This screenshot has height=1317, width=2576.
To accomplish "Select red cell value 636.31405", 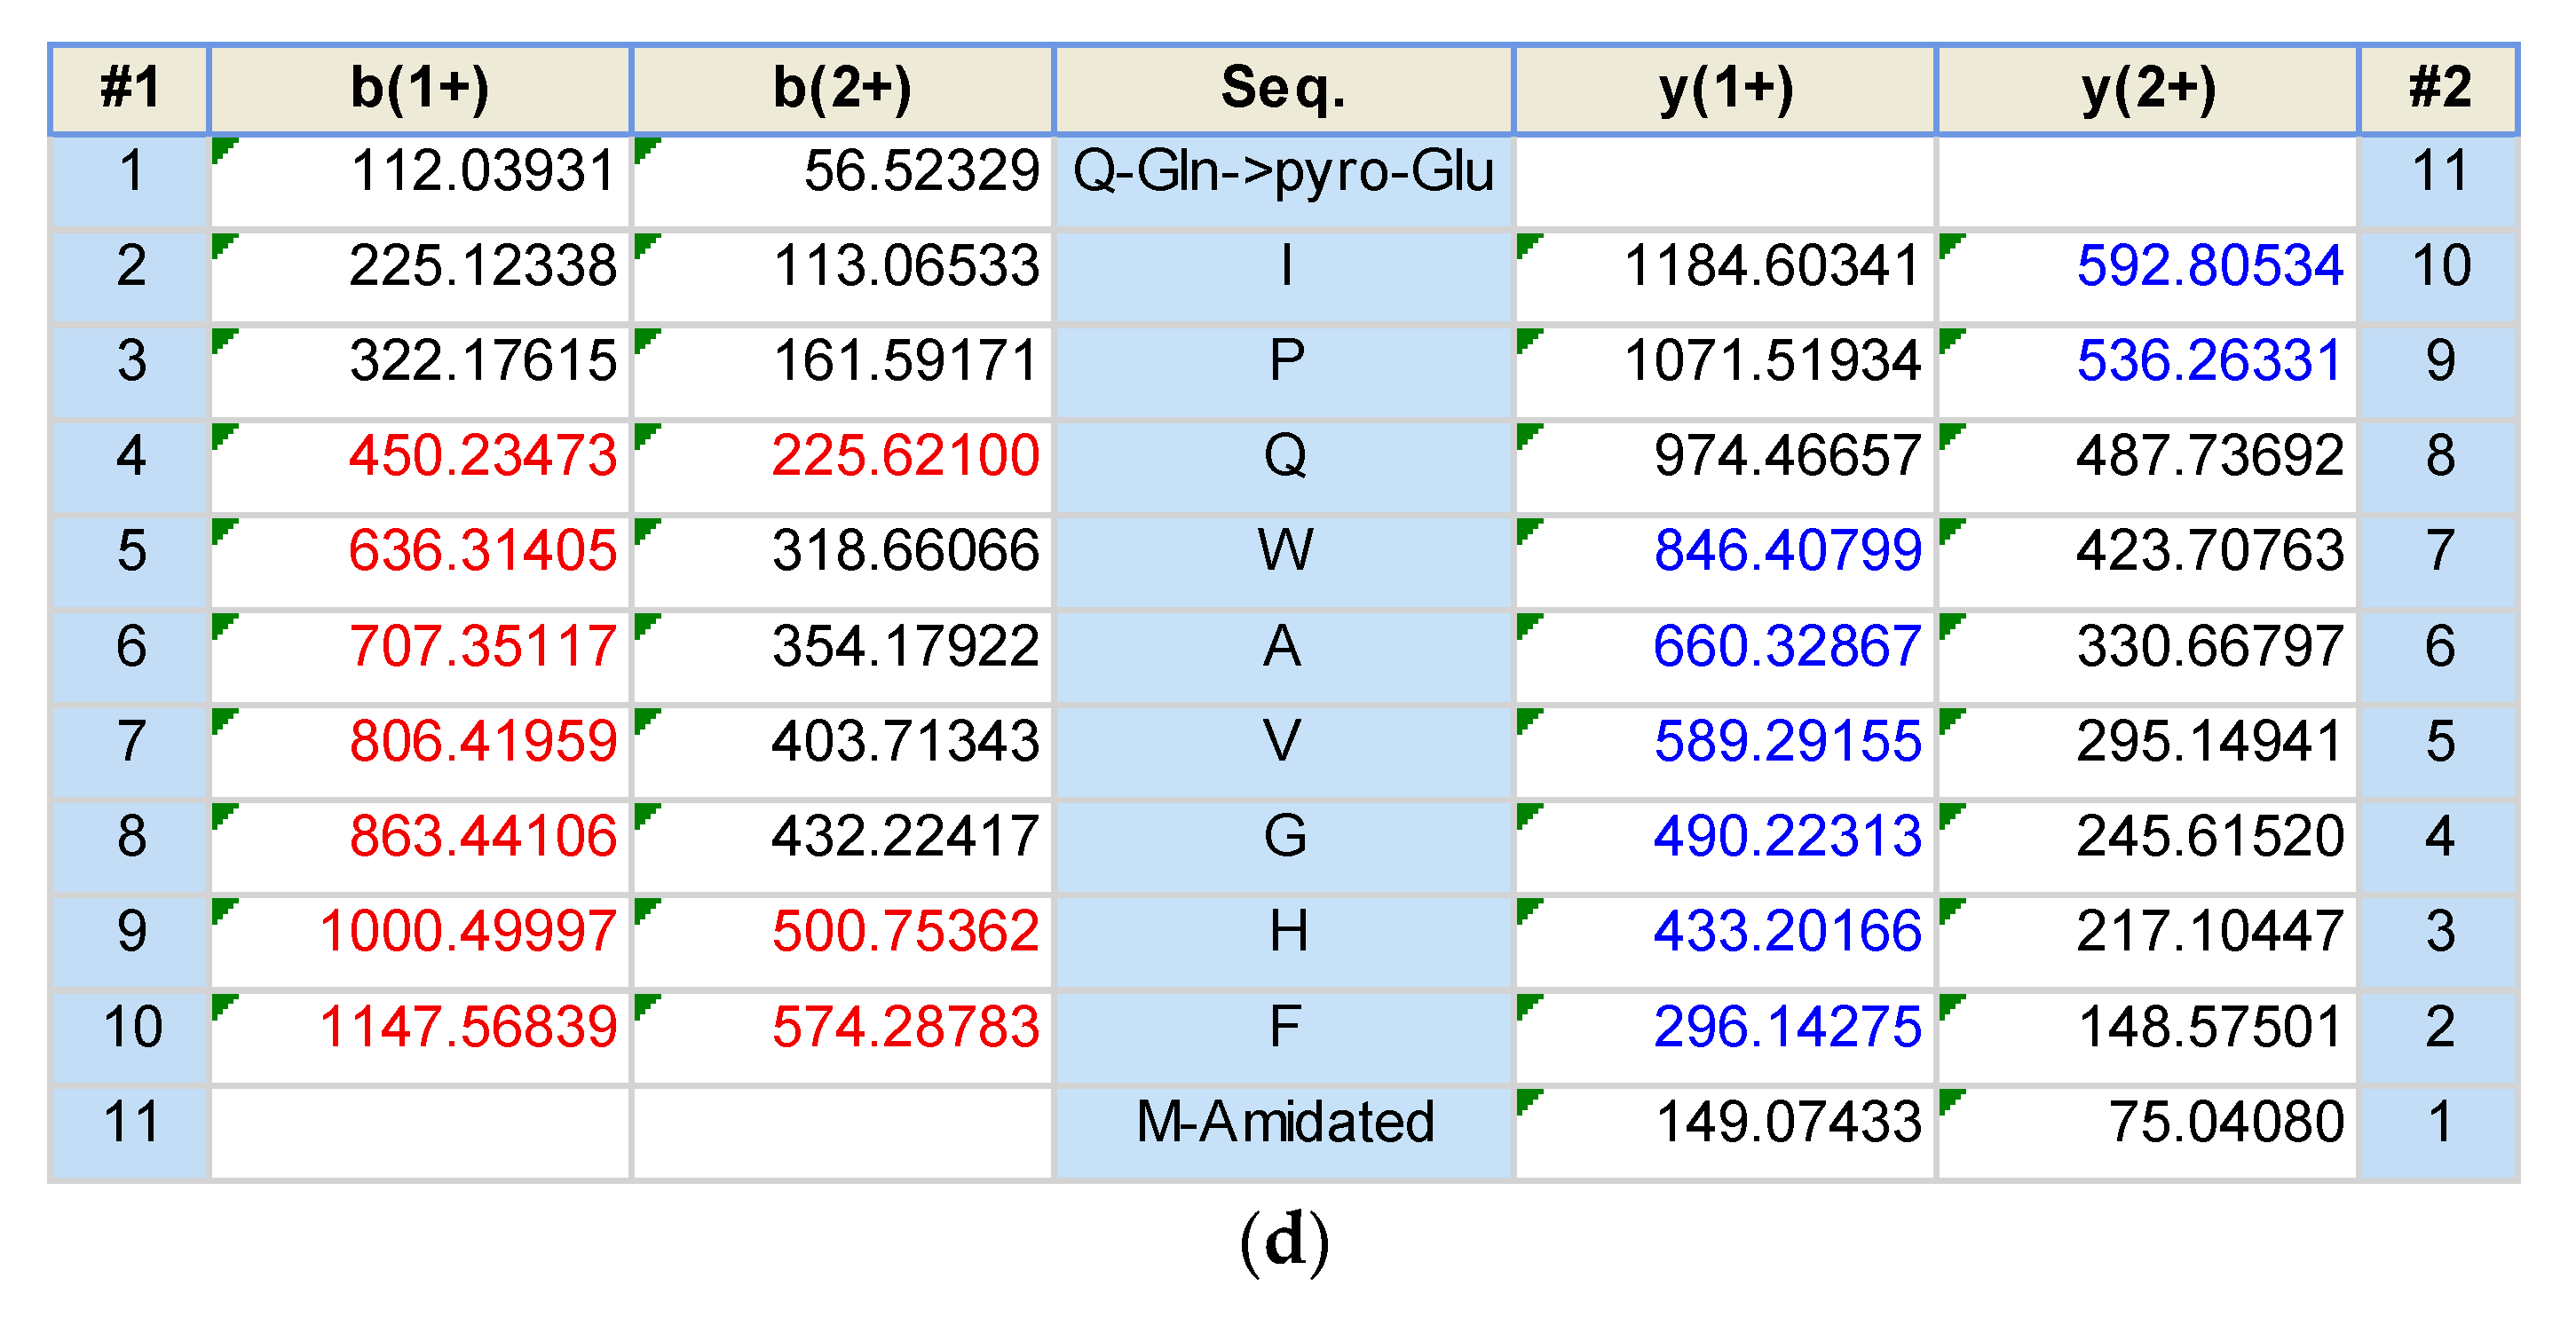I will (x=420, y=561).
